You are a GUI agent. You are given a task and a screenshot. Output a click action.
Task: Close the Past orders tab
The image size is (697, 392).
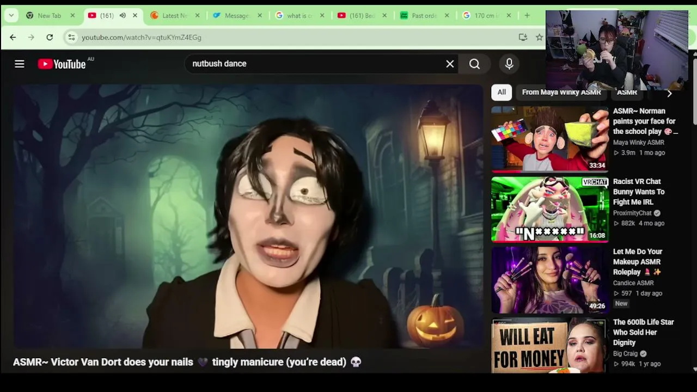447,15
